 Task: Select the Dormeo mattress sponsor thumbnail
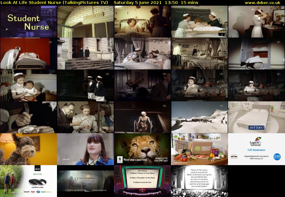point(256,117)
